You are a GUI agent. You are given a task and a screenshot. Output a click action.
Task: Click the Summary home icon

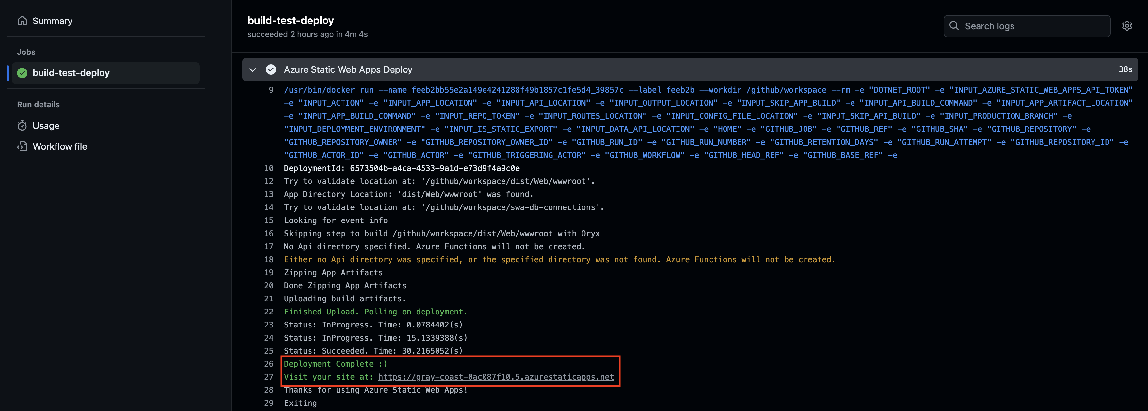click(22, 21)
